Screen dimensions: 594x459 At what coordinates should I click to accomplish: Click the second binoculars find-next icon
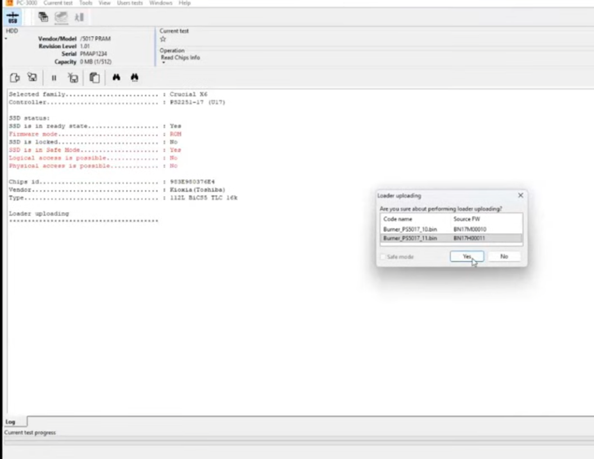coord(134,78)
